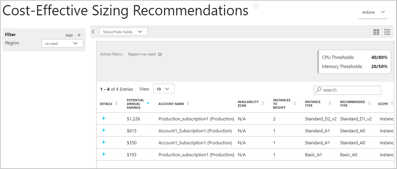Screen dimensions: 397x169
Task: Click Production_subscription1 in the $193 row
Action: point(196,155)
